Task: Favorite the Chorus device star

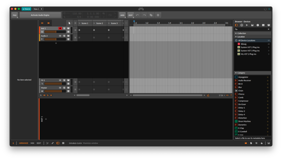Action: tap(268, 94)
